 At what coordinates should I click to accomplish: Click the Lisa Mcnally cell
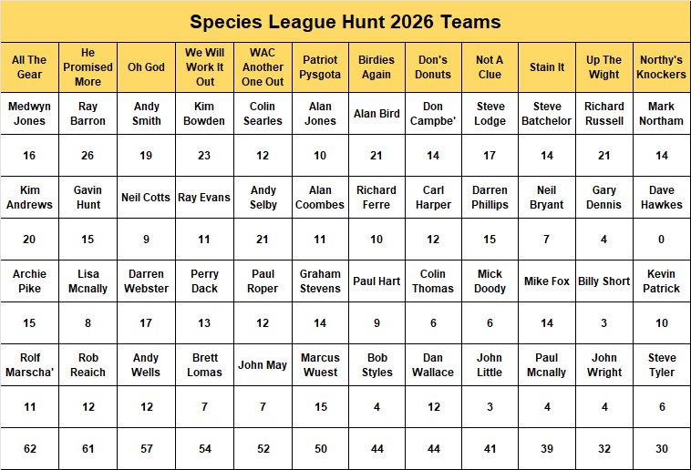click(x=88, y=281)
